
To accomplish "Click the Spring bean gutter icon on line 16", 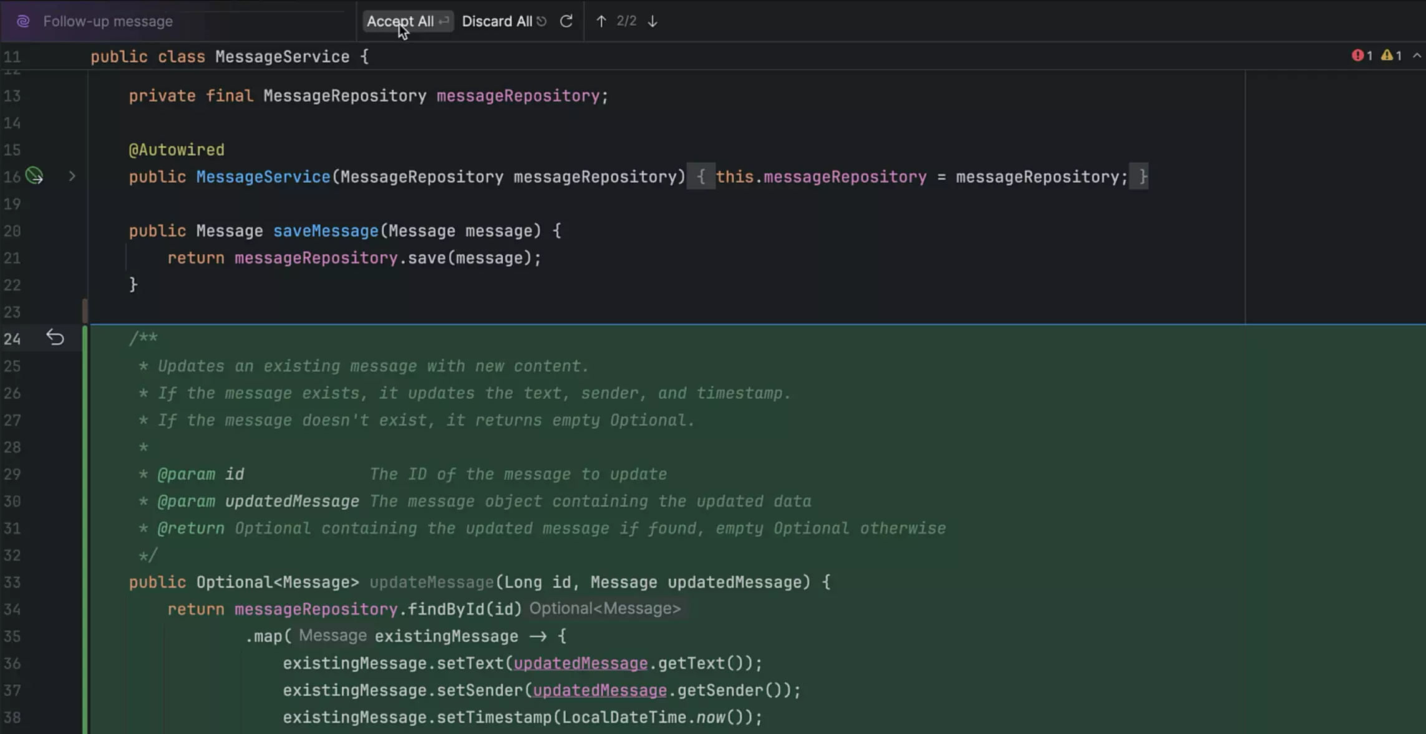I will click(x=34, y=176).
